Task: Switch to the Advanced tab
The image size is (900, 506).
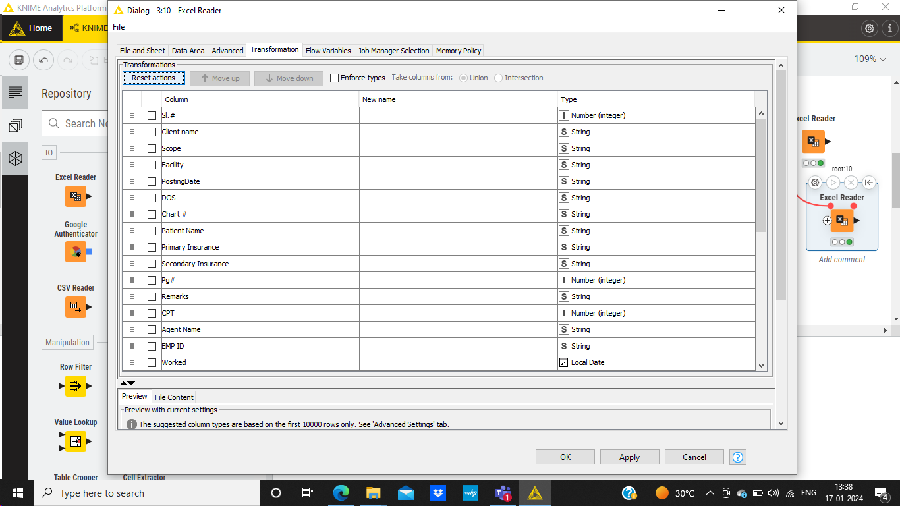Action: (x=227, y=51)
